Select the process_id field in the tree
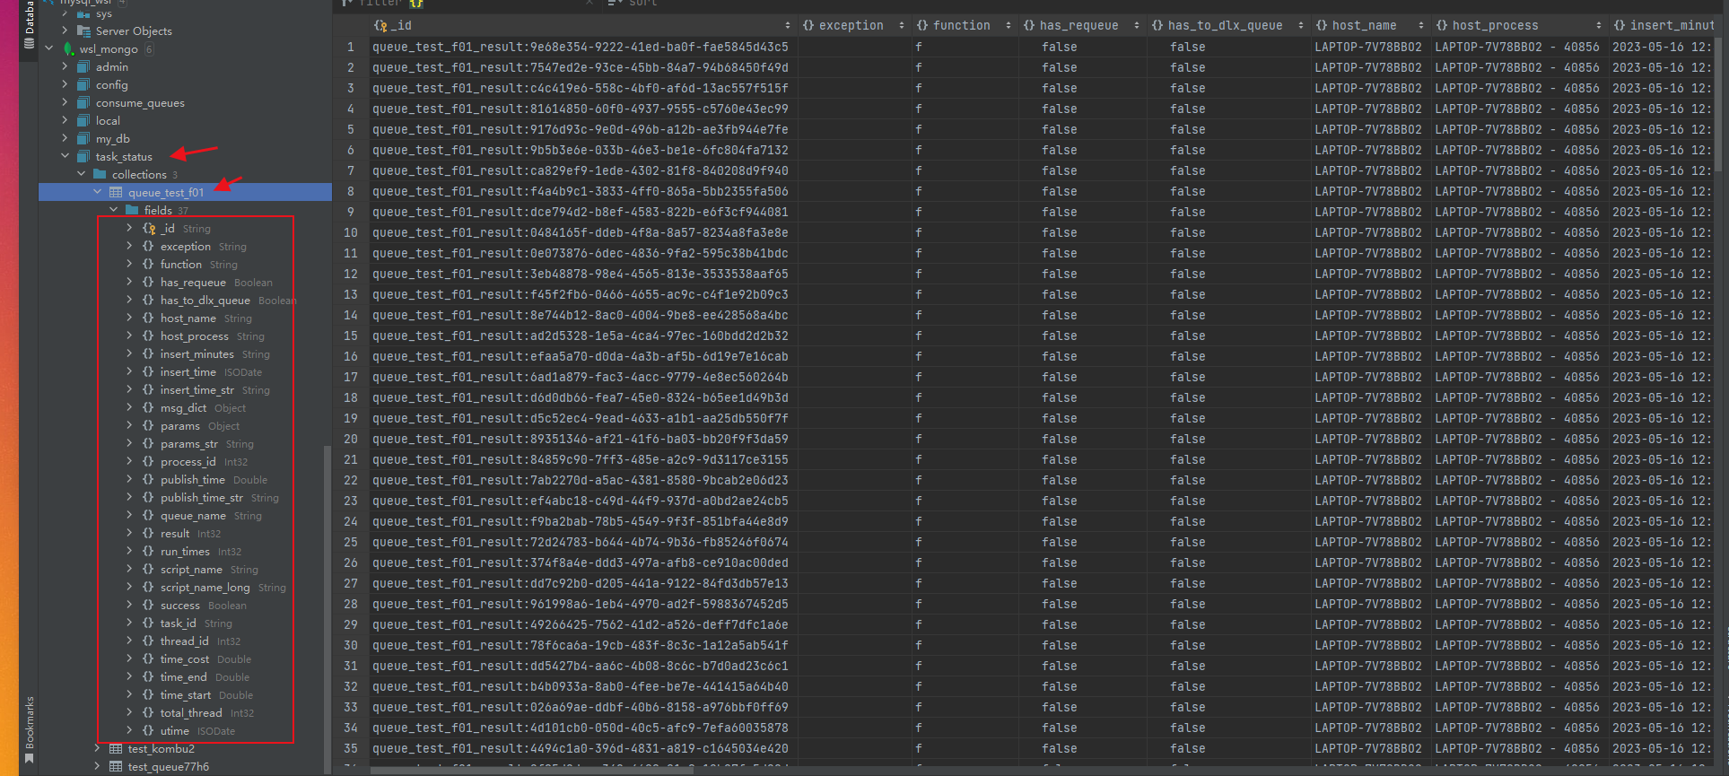This screenshot has width=1729, height=776. (188, 461)
